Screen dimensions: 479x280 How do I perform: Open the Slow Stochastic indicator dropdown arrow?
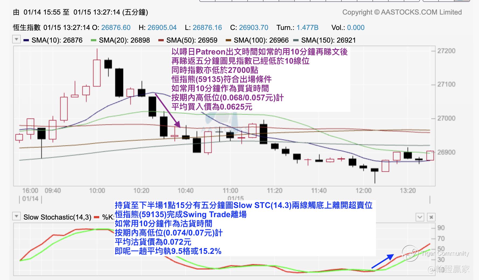[x=16, y=216]
